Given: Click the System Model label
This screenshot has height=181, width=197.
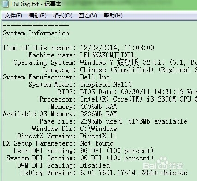Looking at the screenshot, I should 52,85.
